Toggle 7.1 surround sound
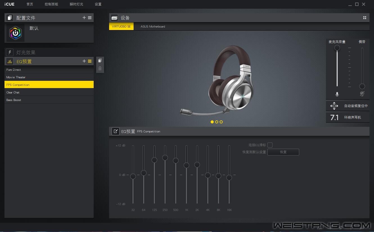Viewport: 374px width, 232px height. click(x=334, y=117)
